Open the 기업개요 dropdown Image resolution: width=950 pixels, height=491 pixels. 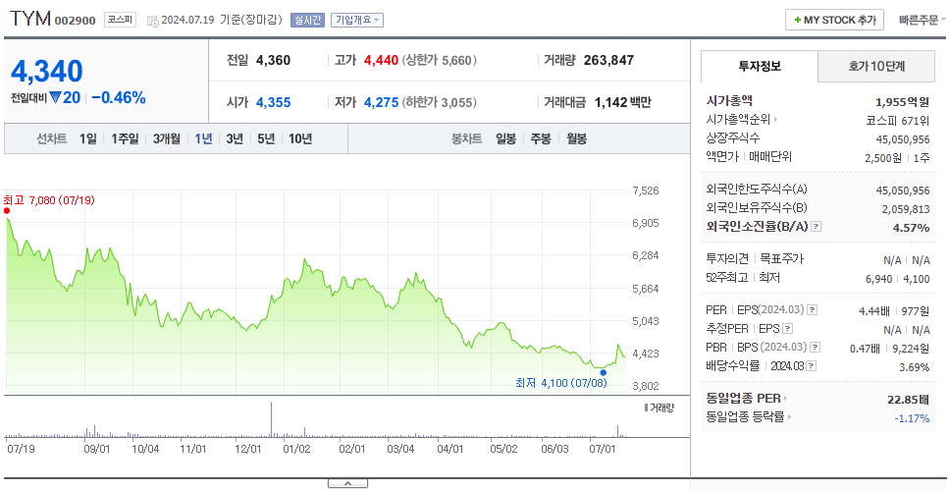[x=357, y=20]
